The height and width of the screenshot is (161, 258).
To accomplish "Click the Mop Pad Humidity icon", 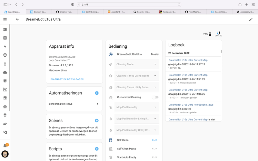I will (x=111, y=107).
